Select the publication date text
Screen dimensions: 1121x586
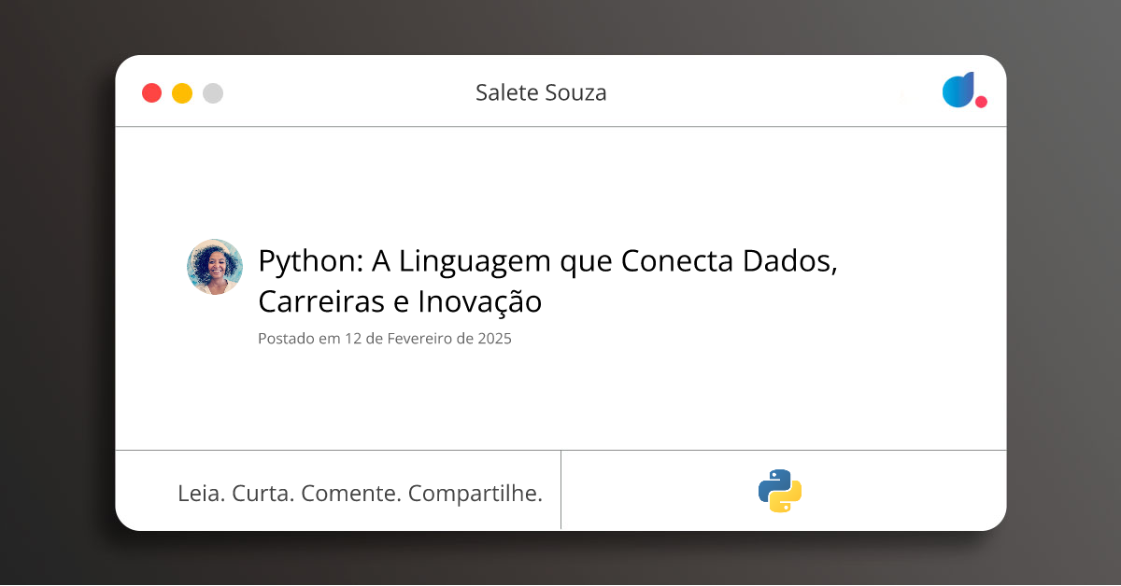pos(384,339)
